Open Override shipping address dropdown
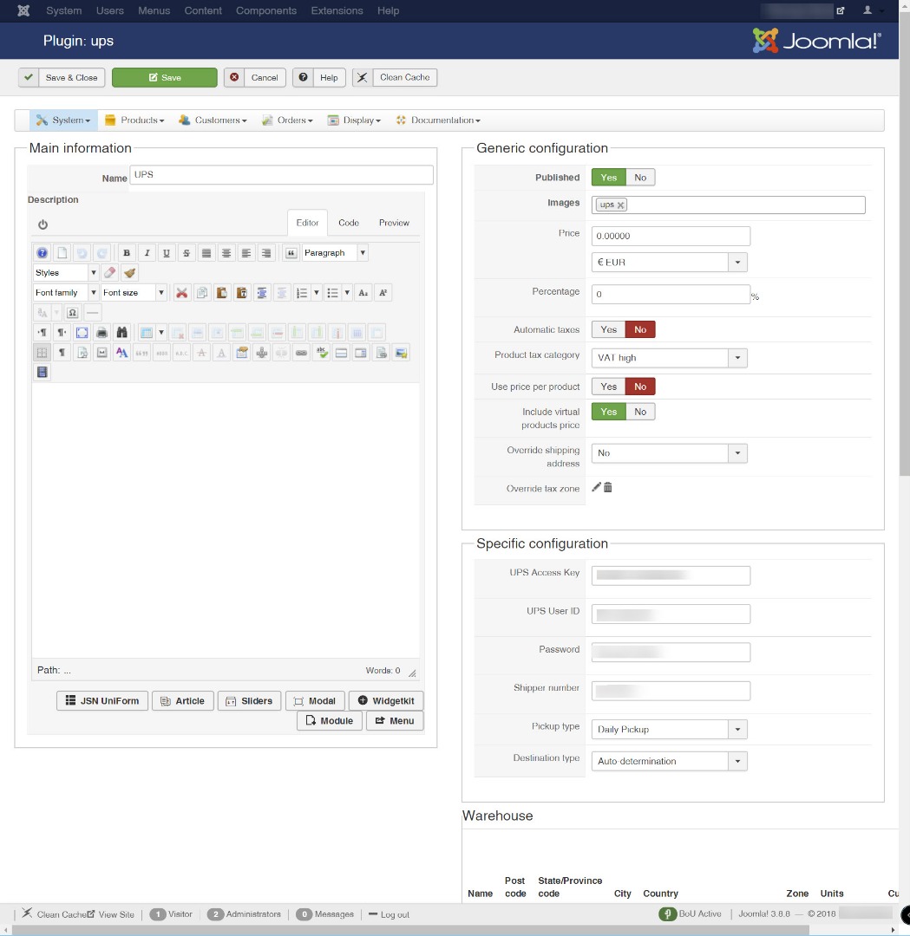The height and width of the screenshot is (936, 910). [669, 453]
